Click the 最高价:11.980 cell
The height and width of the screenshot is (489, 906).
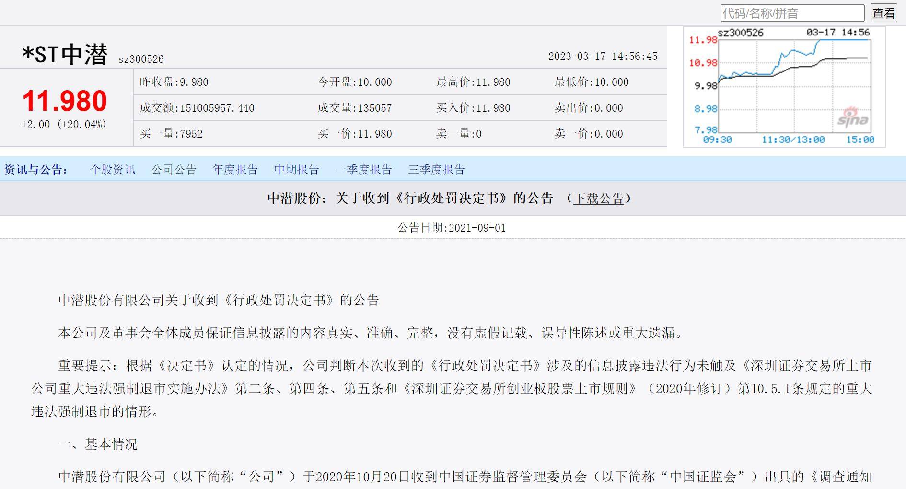point(473,82)
